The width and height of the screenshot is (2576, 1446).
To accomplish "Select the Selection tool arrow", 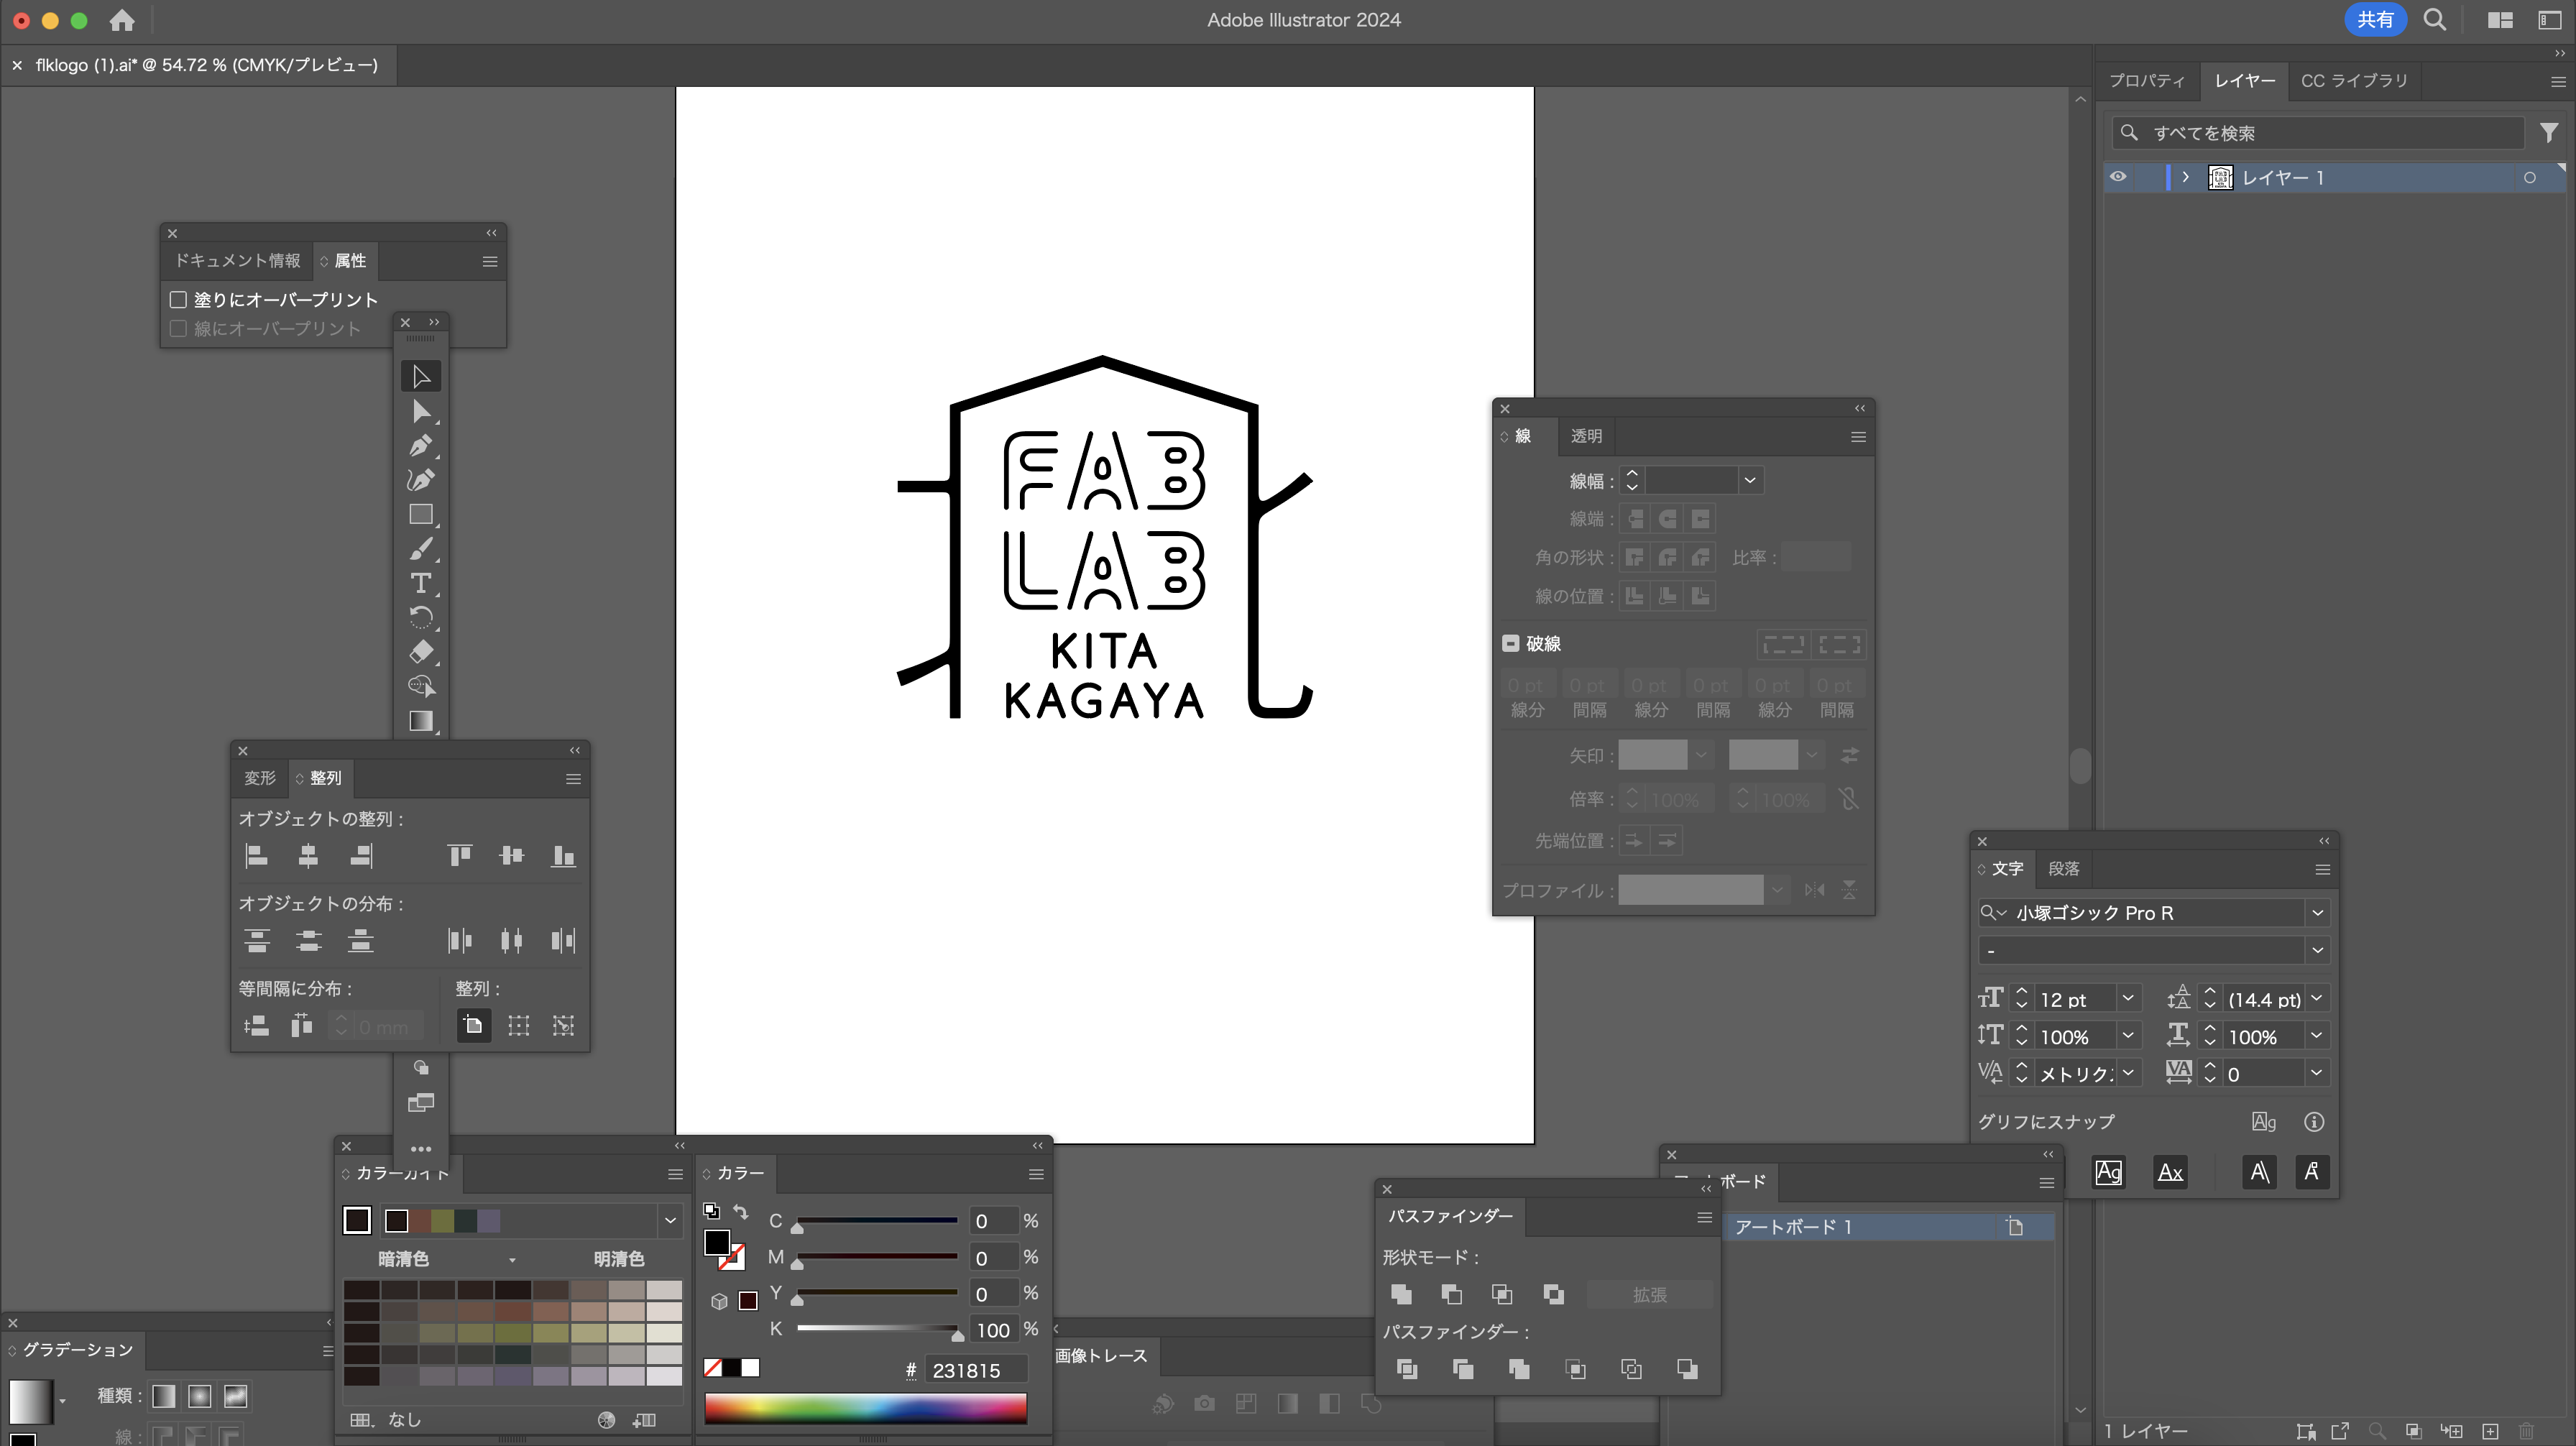I will [420, 377].
